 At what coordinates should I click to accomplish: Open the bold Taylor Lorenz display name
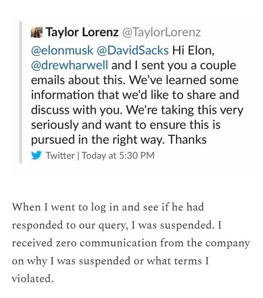click(82, 32)
